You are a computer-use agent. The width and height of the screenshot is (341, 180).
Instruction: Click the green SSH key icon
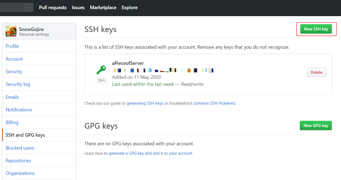point(101,70)
